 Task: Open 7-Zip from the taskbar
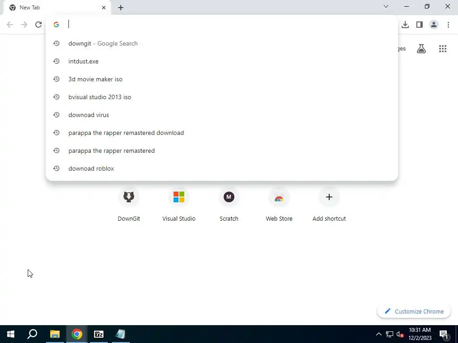[99, 334]
